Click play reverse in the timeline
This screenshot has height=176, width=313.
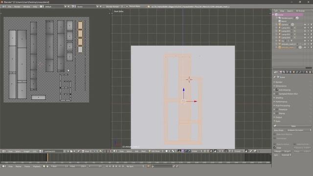113,166
